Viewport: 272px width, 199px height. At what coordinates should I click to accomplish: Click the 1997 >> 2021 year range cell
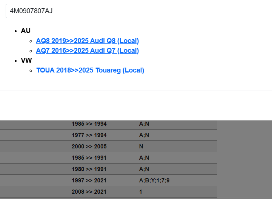89,180
